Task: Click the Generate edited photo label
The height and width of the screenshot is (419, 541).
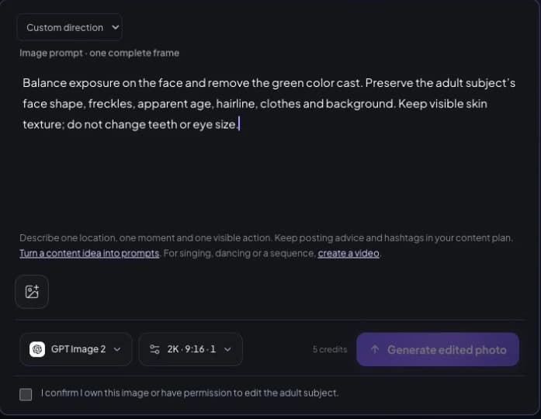Action: pyautogui.click(x=447, y=350)
